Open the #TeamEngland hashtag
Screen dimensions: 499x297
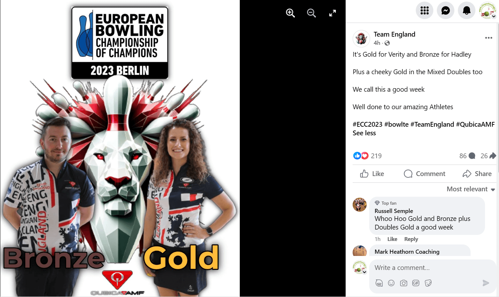(432, 124)
